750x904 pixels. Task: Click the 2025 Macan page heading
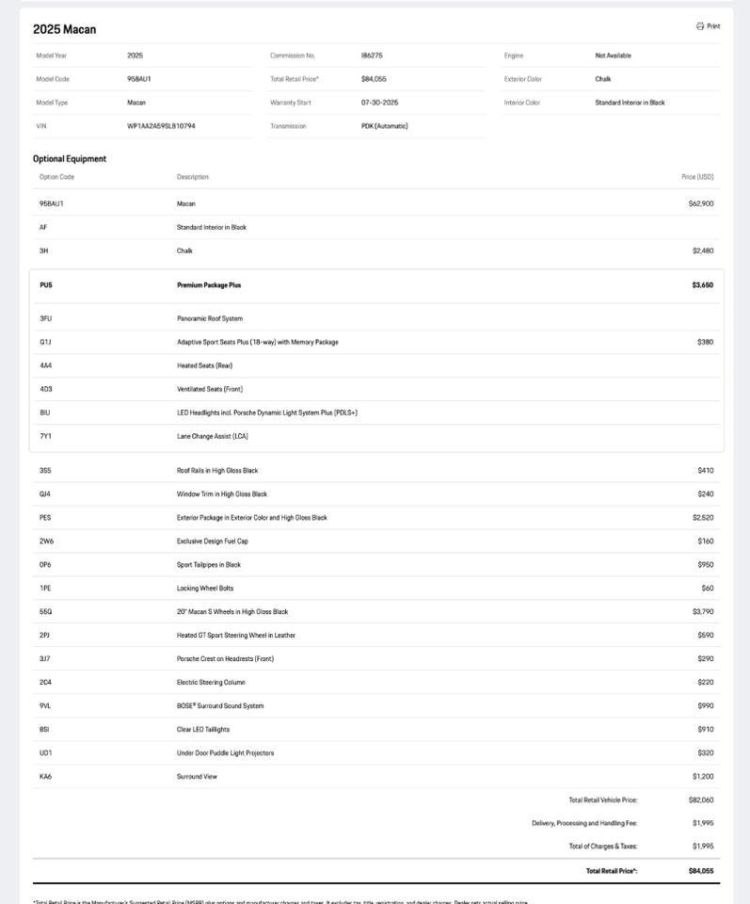tap(64, 29)
